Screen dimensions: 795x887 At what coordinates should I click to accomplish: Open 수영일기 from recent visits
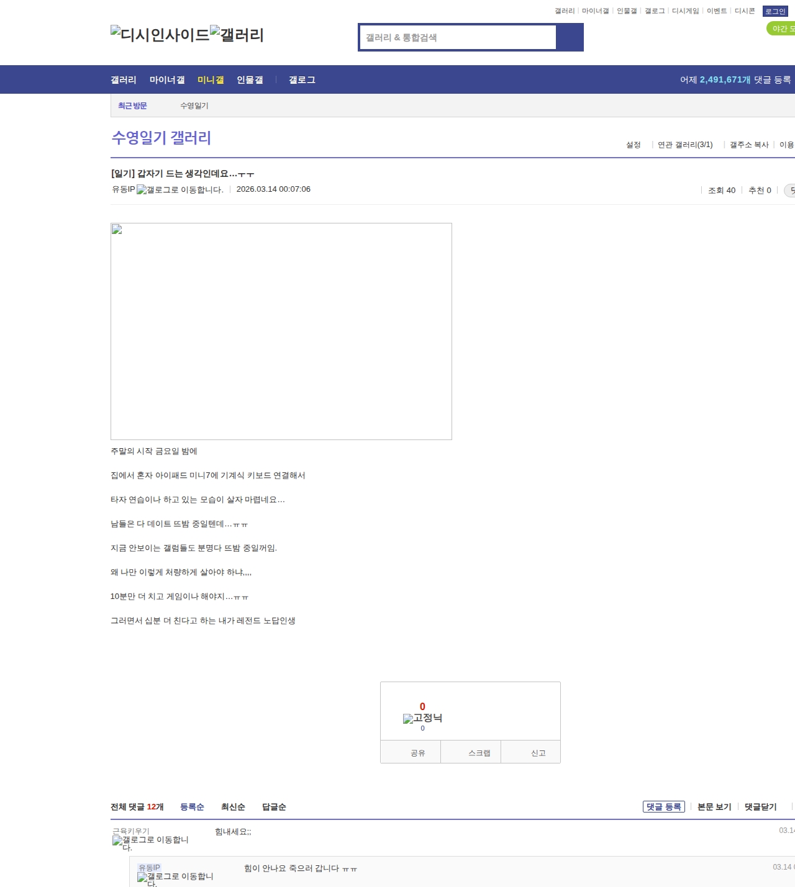click(x=194, y=106)
